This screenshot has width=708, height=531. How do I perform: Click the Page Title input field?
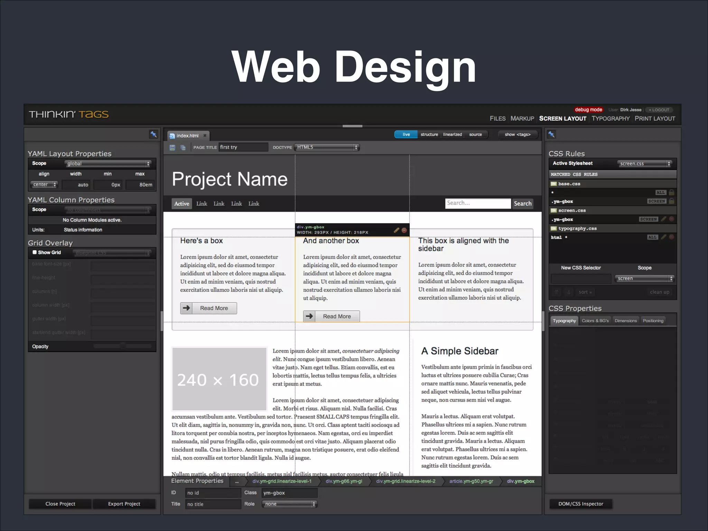243,147
